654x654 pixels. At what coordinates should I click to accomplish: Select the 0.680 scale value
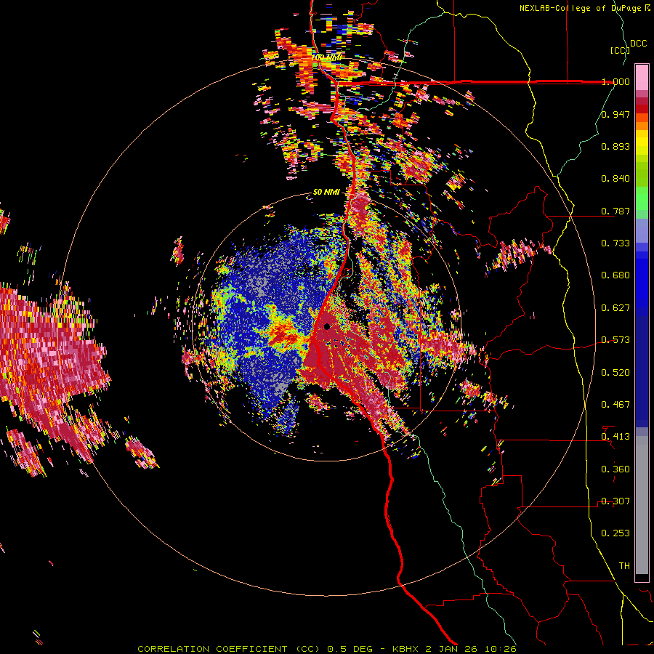point(615,275)
